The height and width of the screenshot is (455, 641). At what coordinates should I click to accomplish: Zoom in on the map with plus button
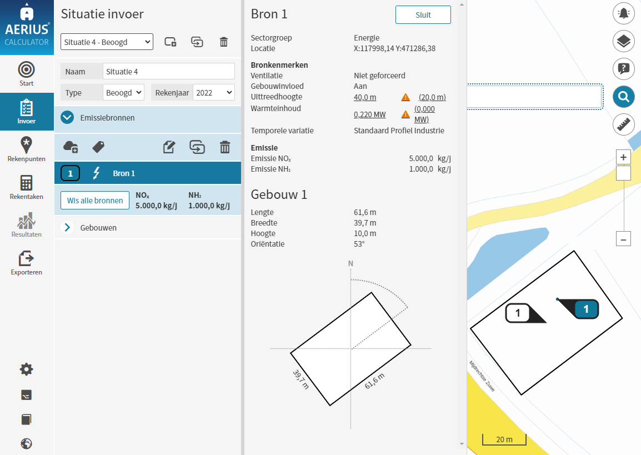pos(623,157)
